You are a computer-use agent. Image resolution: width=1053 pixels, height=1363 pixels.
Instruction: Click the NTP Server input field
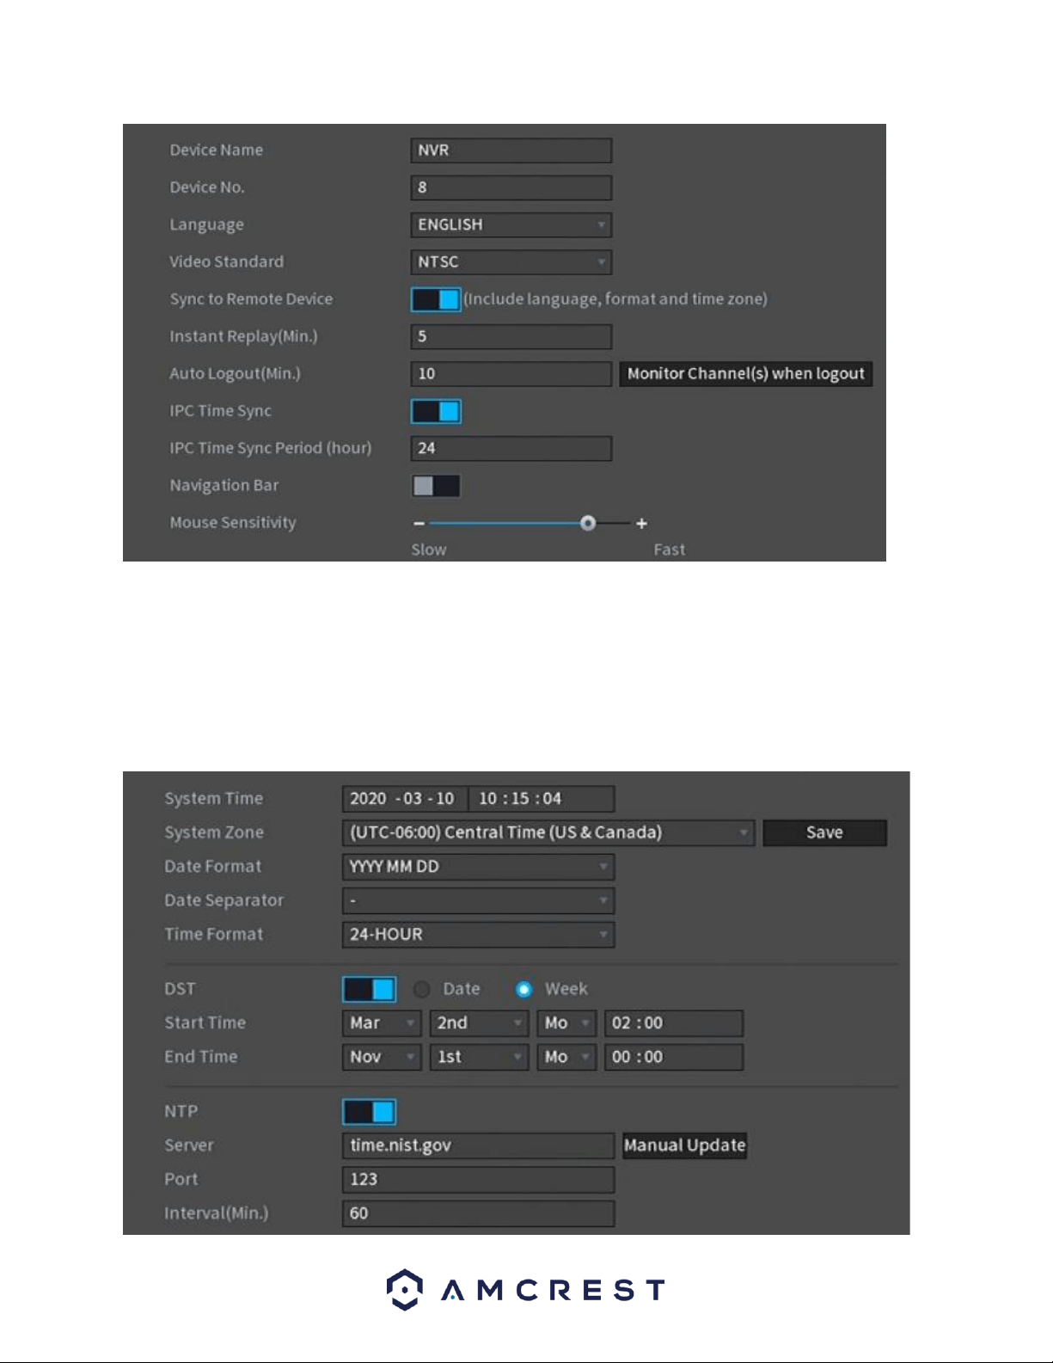478,1145
